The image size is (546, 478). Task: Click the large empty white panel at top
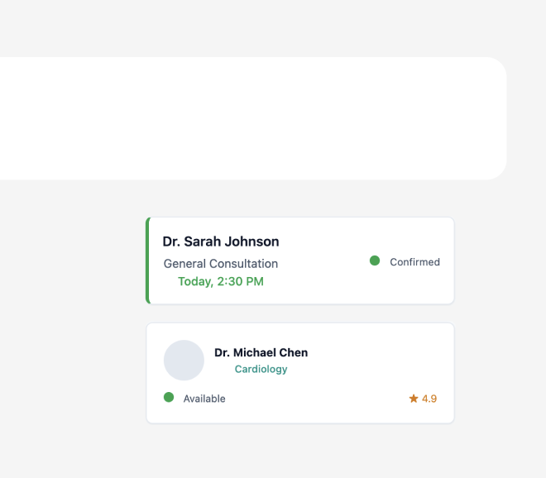pos(248,118)
